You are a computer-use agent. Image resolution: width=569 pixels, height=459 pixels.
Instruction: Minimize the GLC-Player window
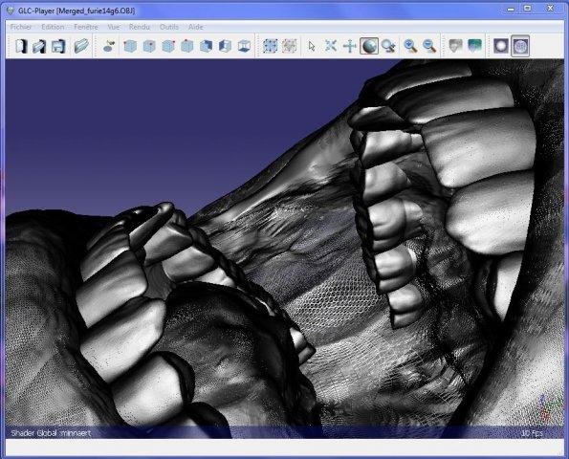(x=511, y=9)
